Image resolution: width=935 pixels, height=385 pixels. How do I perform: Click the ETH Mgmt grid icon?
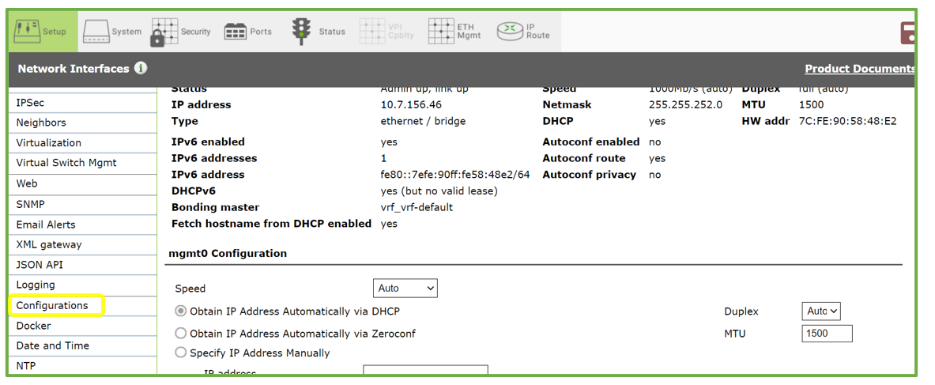click(x=442, y=32)
